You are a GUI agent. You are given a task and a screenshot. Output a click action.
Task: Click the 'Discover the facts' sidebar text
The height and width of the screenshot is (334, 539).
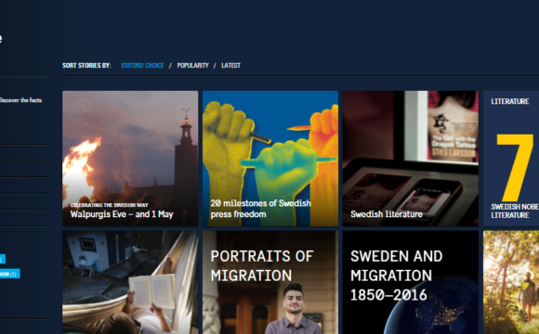20,100
